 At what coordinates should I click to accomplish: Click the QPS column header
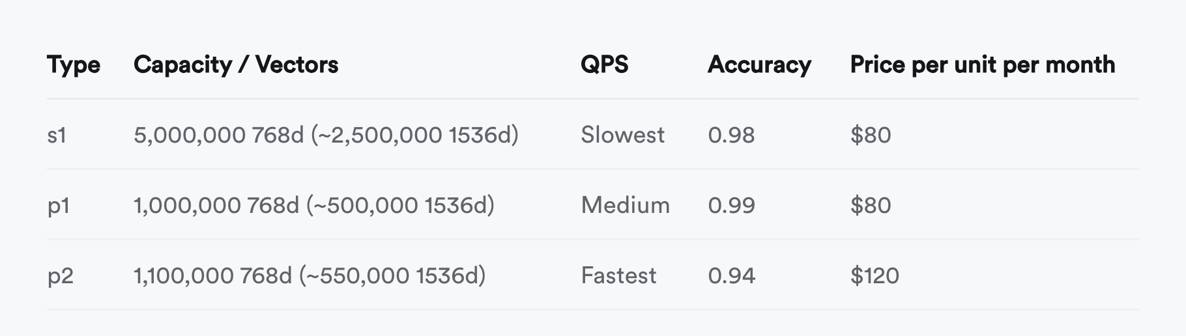tap(604, 64)
